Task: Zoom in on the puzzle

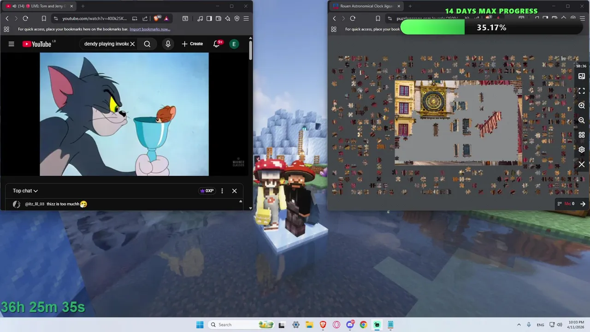Action: (x=582, y=106)
